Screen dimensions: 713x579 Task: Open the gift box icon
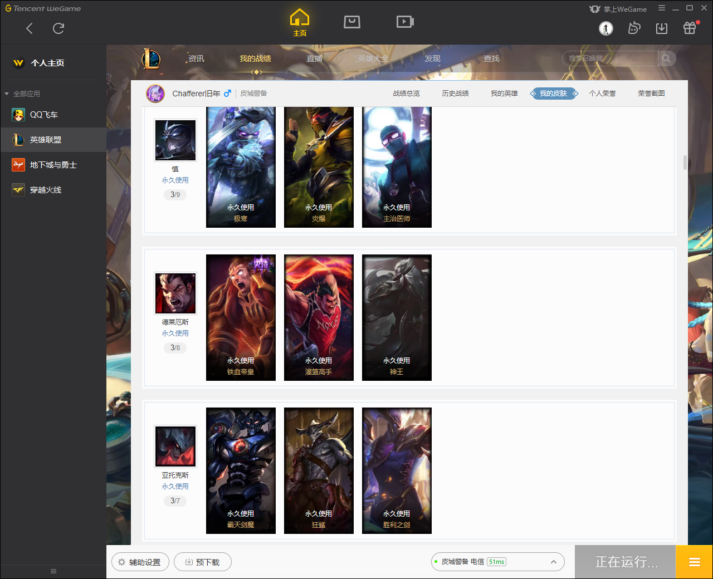[x=690, y=28]
